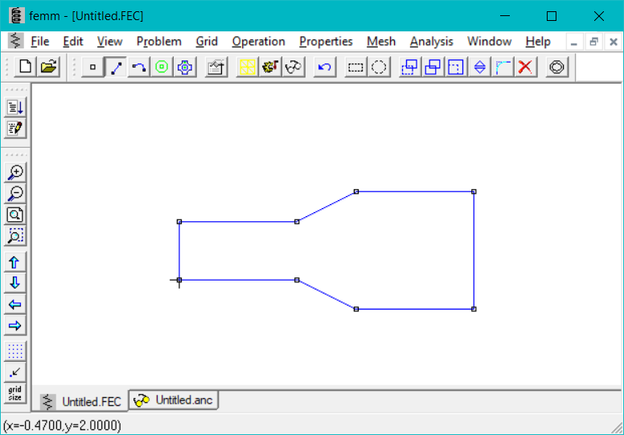Zoom in with the plus magnifier

point(15,172)
